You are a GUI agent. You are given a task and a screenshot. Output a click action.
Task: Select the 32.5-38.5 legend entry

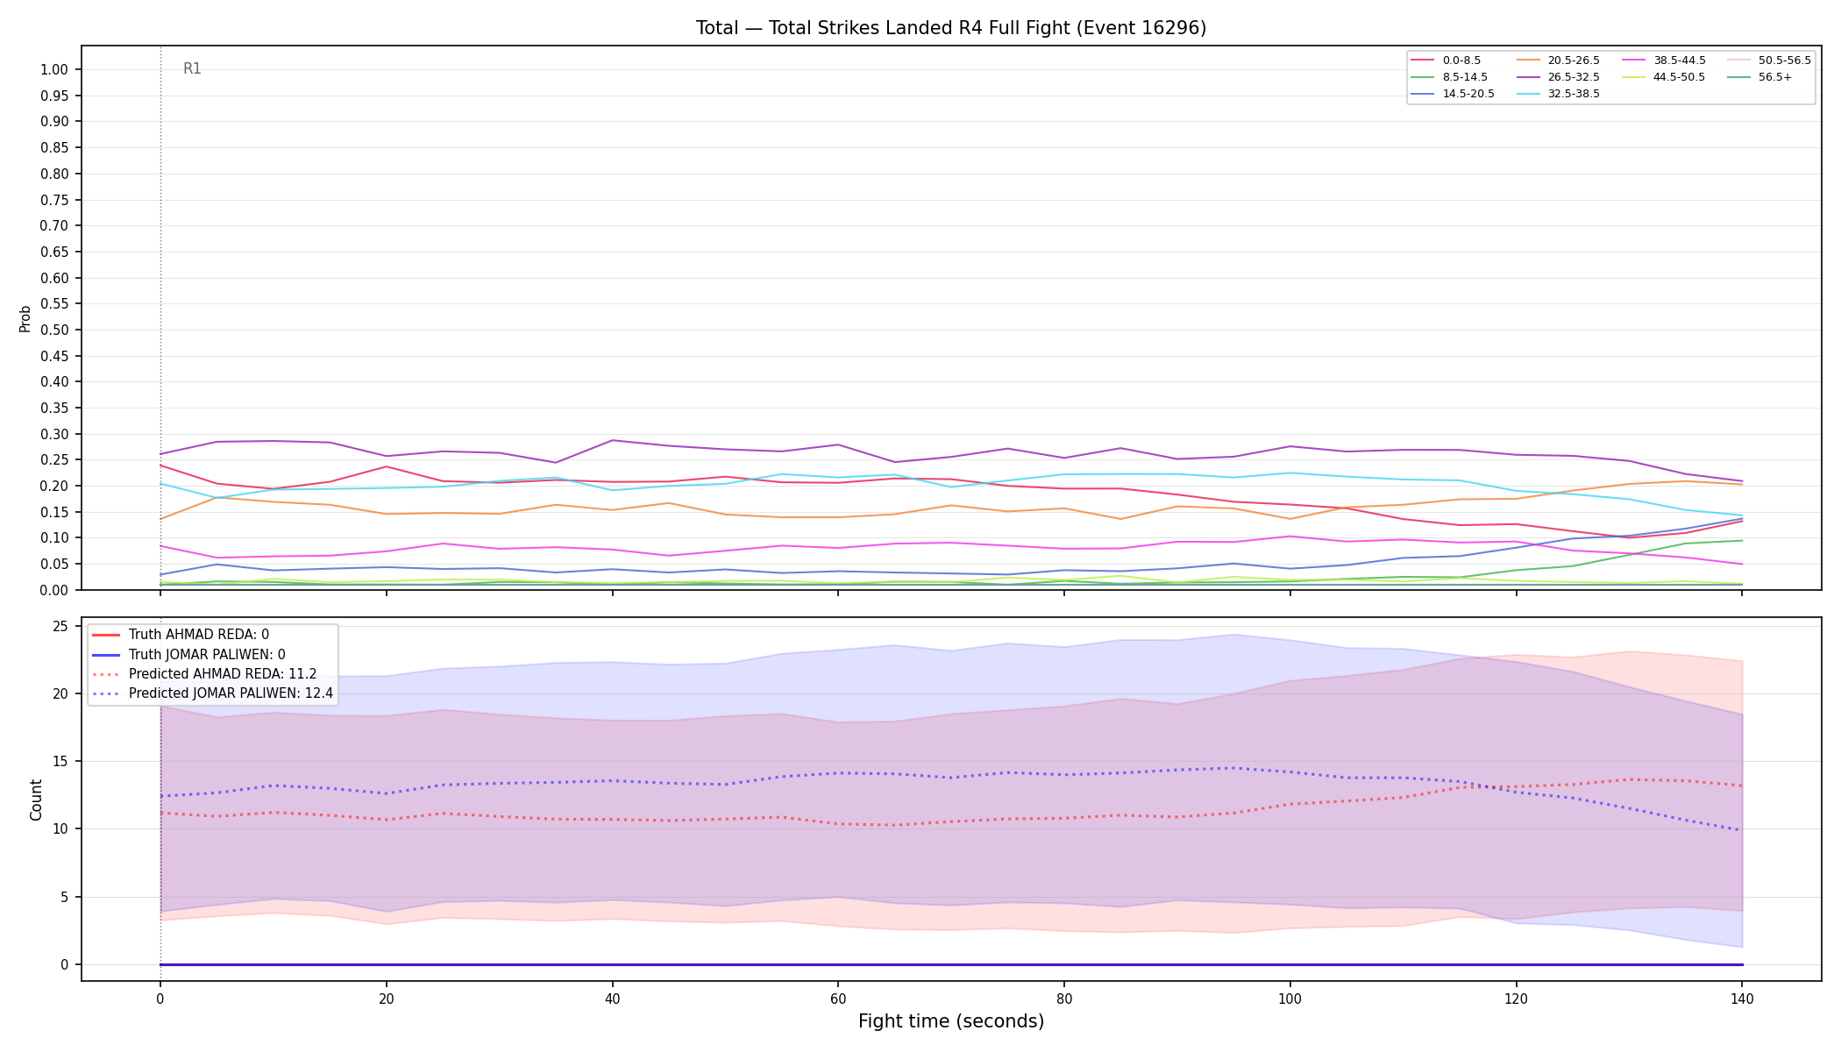1559,94
